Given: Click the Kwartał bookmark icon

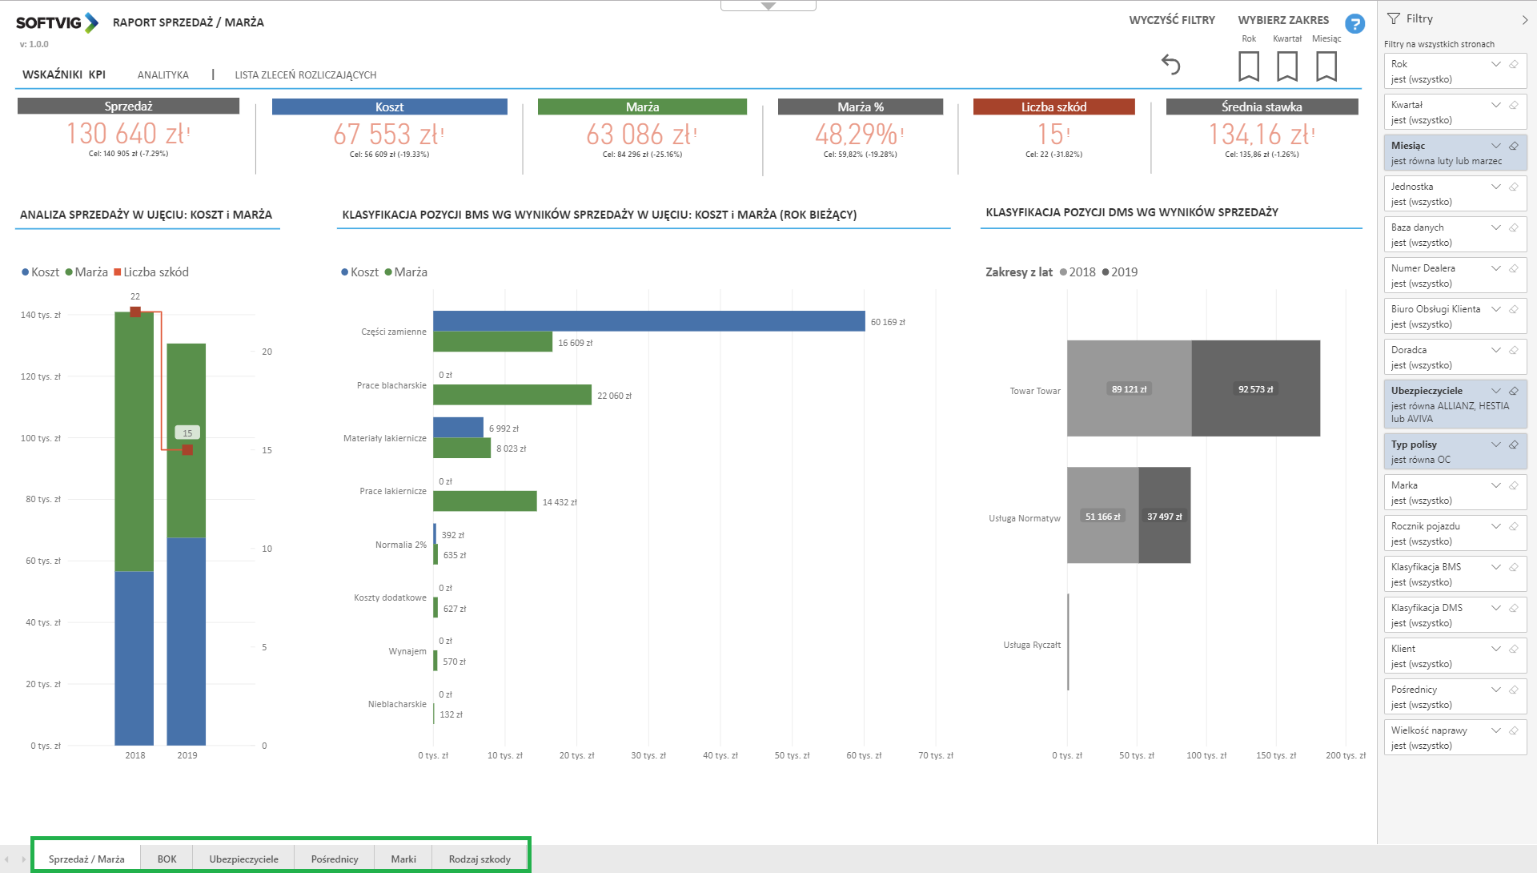Looking at the screenshot, I should pyautogui.click(x=1286, y=66).
